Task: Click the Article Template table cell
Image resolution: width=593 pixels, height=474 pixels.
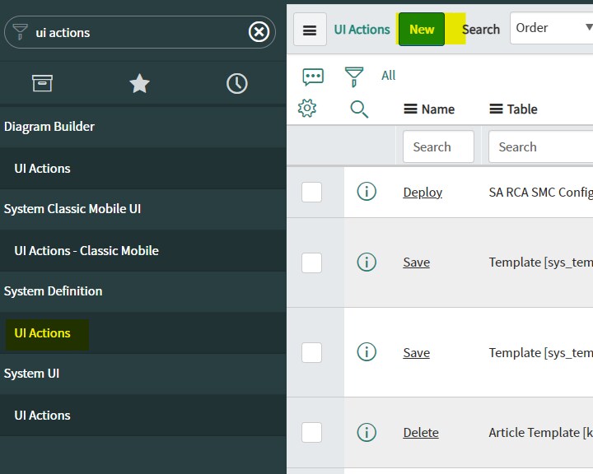Action: pos(541,432)
